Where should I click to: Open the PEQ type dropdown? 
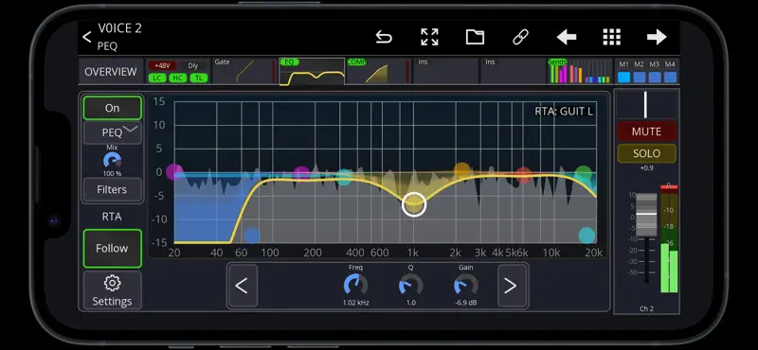point(112,132)
